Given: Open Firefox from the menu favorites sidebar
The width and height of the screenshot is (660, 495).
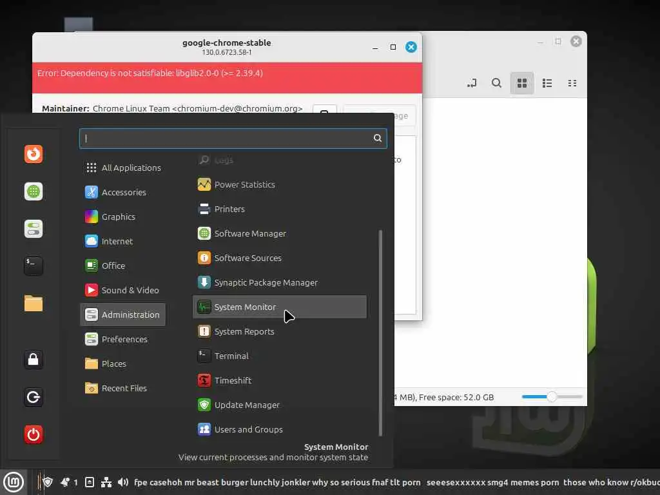Looking at the screenshot, I should click(x=34, y=154).
